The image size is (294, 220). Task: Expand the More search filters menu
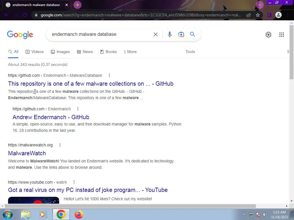click(x=130, y=52)
